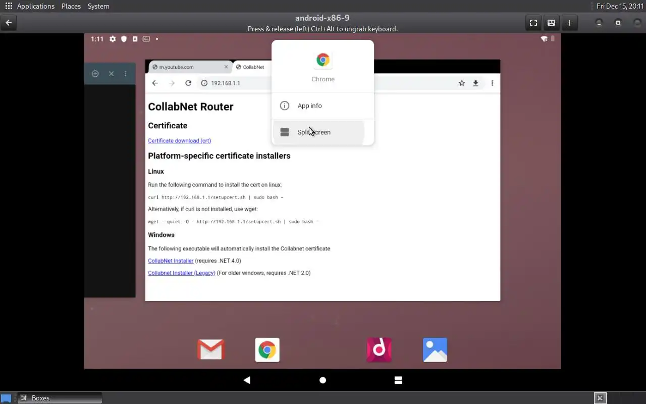The image size is (646, 404).
Task: Open the Boxes three-dot options menu
Action: (569, 23)
